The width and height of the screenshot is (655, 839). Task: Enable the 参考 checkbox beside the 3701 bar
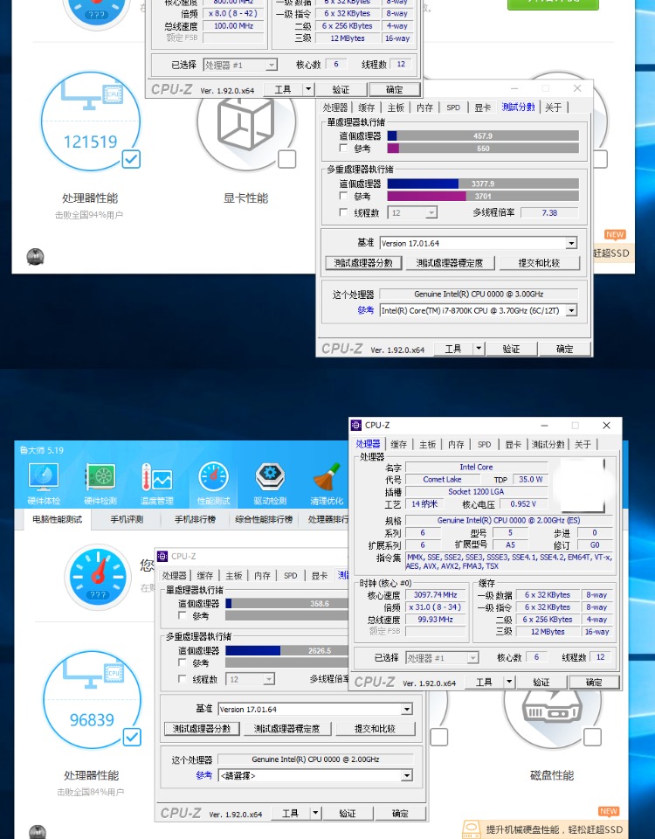click(x=344, y=197)
